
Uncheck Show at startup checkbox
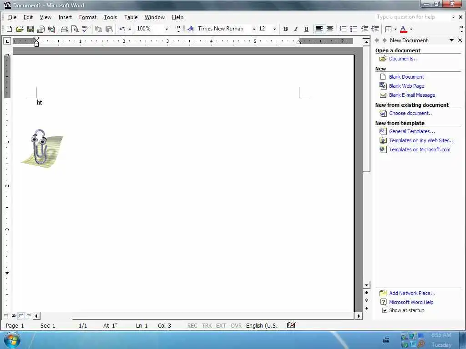click(x=385, y=310)
